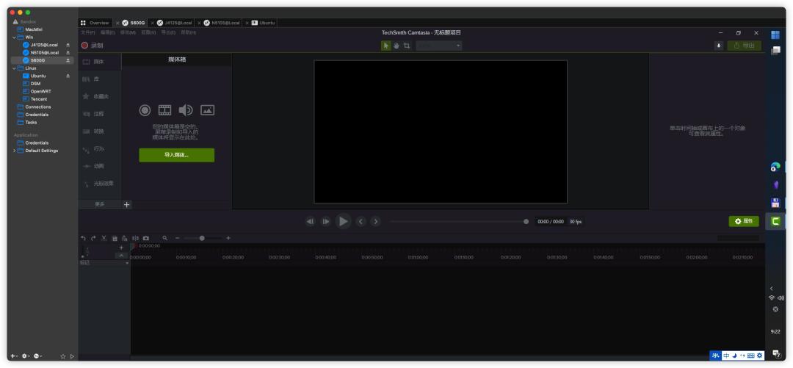
Task: Open the 收藏夹 favorites tab
Action: pos(100,96)
